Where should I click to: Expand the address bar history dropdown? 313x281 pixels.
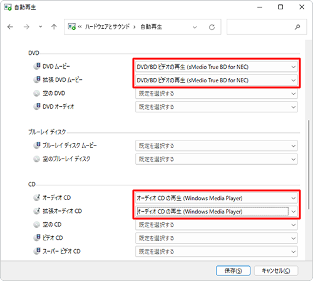tap(195, 27)
